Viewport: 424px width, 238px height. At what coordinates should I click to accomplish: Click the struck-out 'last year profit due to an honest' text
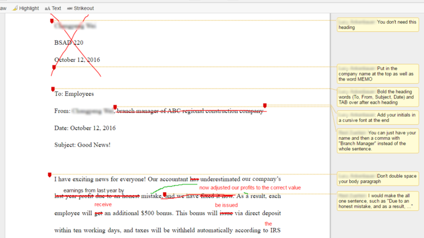click(x=97, y=196)
